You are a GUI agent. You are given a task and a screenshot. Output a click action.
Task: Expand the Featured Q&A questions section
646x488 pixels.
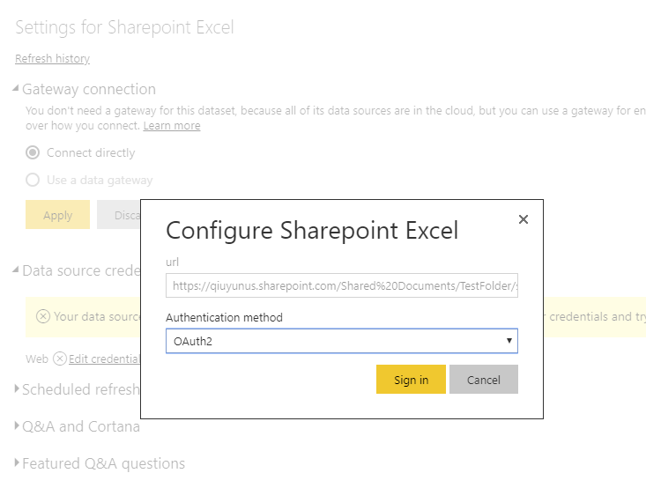pos(17,462)
